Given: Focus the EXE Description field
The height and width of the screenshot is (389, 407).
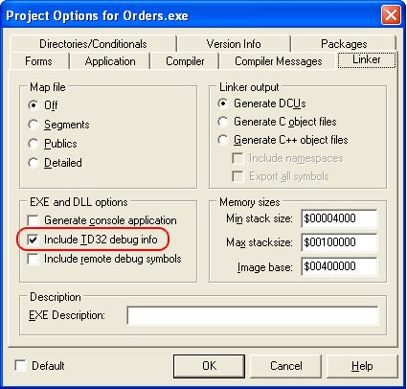Looking at the screenshot, I should [x=253, y=315].
